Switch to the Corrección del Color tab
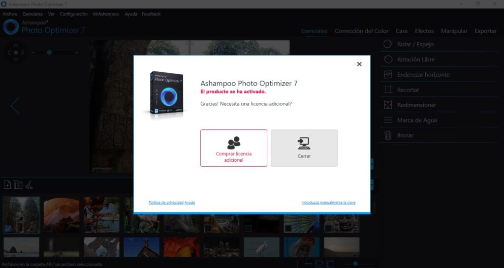 (x=362, y=31)
